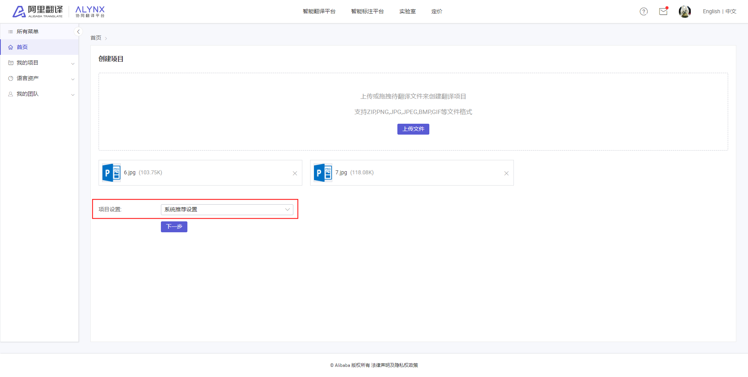Image resolution: width=748 pixels, height=377 pixels.
Task: Remove the 6.jpg file with X
Action: [295, 174]
